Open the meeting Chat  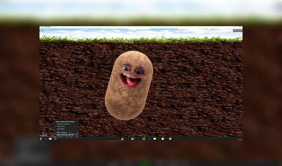click(x=155, y=139)
